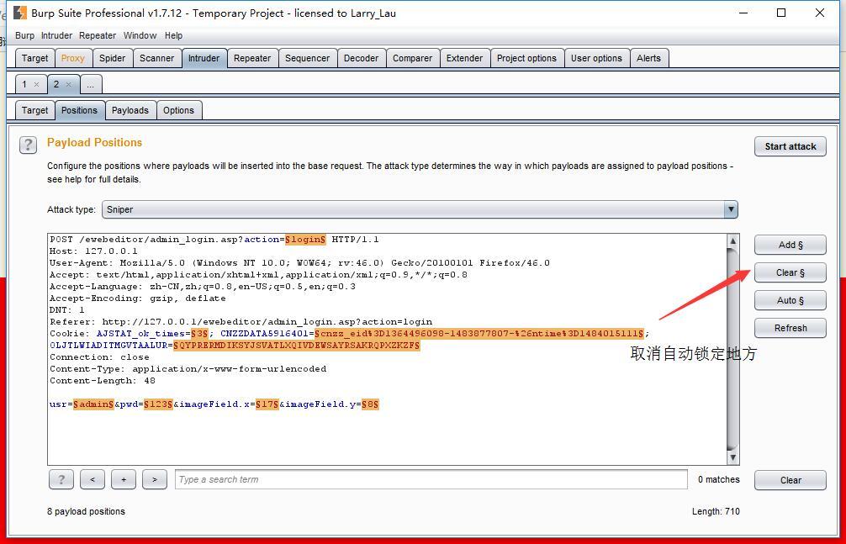846x544 pixels.
Task: Open the Burp menu
Action: [24, 35]
